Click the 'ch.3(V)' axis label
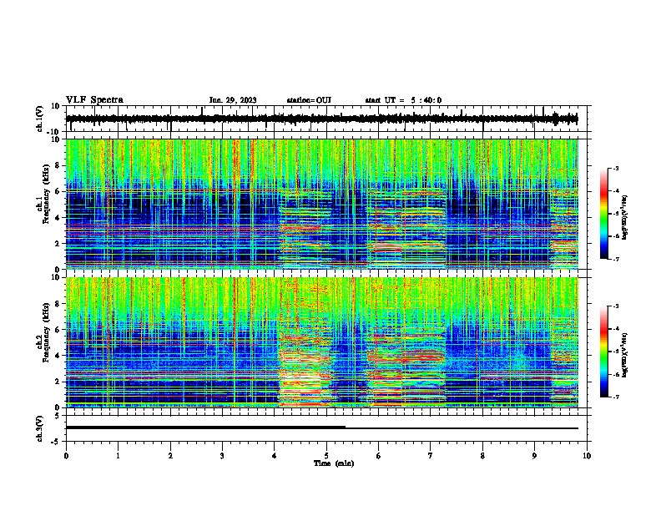This screenshot has height=511, width=661. pos(40,428)
